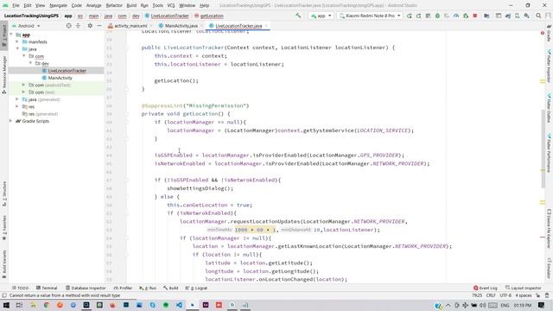
Task: Open the TODO tool window
Action: pyautogui.click(x=20, y=288)
